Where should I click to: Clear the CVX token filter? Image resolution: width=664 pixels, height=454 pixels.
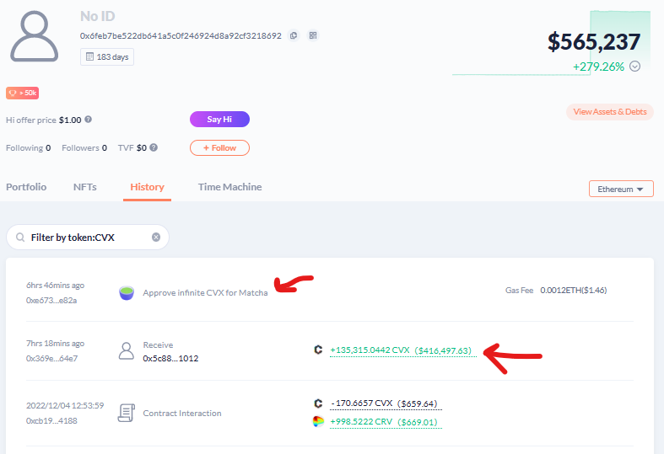pyautogui.click(x=156, y=238)
